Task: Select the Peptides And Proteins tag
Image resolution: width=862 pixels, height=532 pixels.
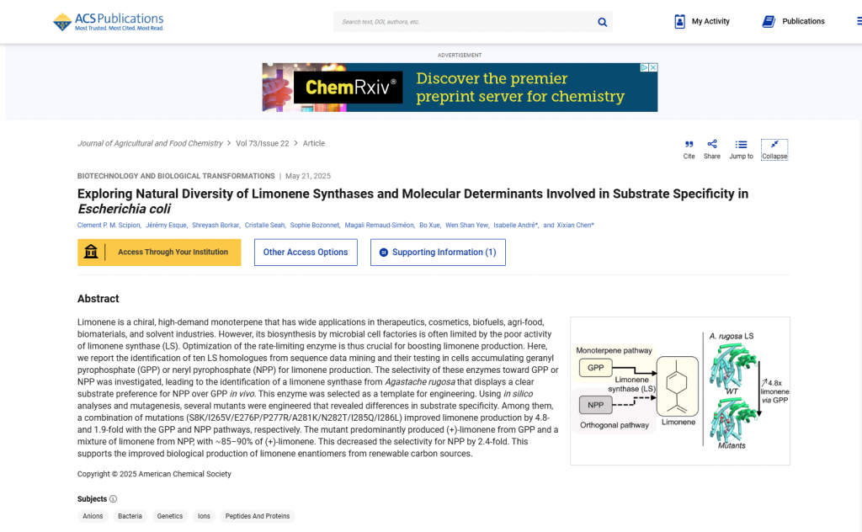Action: (x=258, y=516)
